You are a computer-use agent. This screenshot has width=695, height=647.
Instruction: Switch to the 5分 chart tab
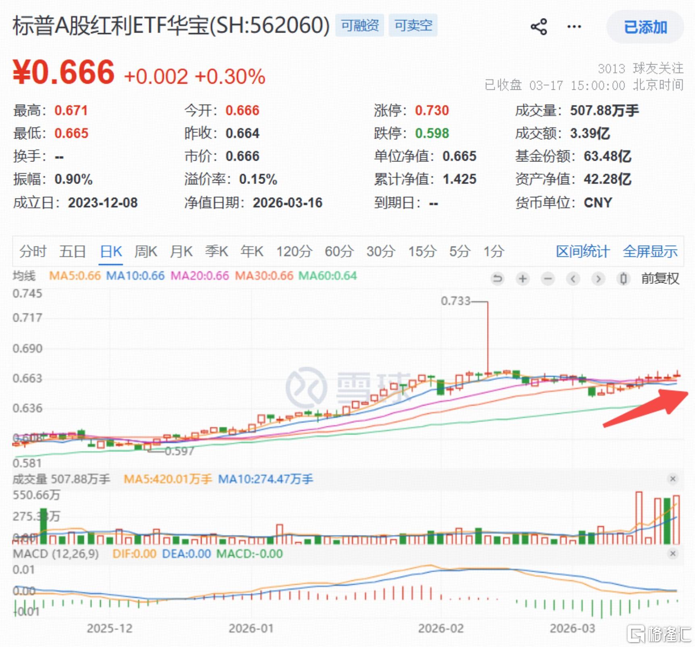pyautogui.click(x=460, y=251)
